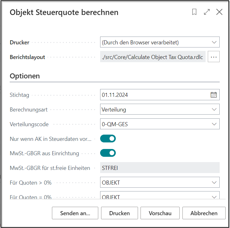Open the Für Quoten = 0% dropdown

coord(160,196)
